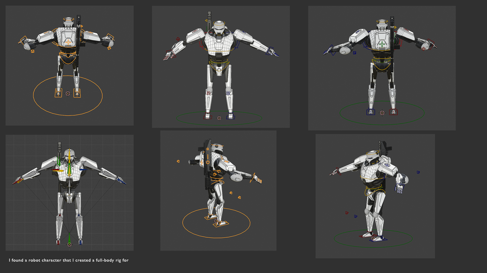Click the orange root circle in the top-left view
The width and height of the screenshot is (487, 273).
68,115
